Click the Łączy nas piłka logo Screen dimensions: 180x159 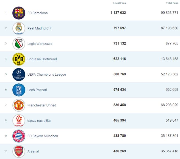[x=19, y=121]
